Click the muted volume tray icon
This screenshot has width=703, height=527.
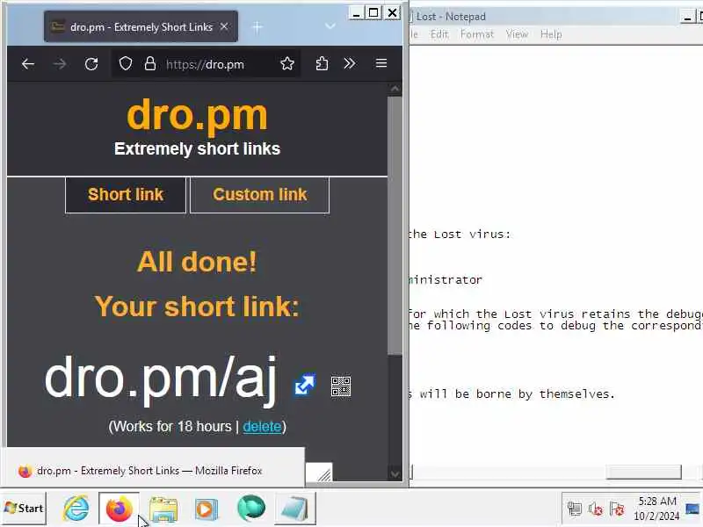(596, 509)
